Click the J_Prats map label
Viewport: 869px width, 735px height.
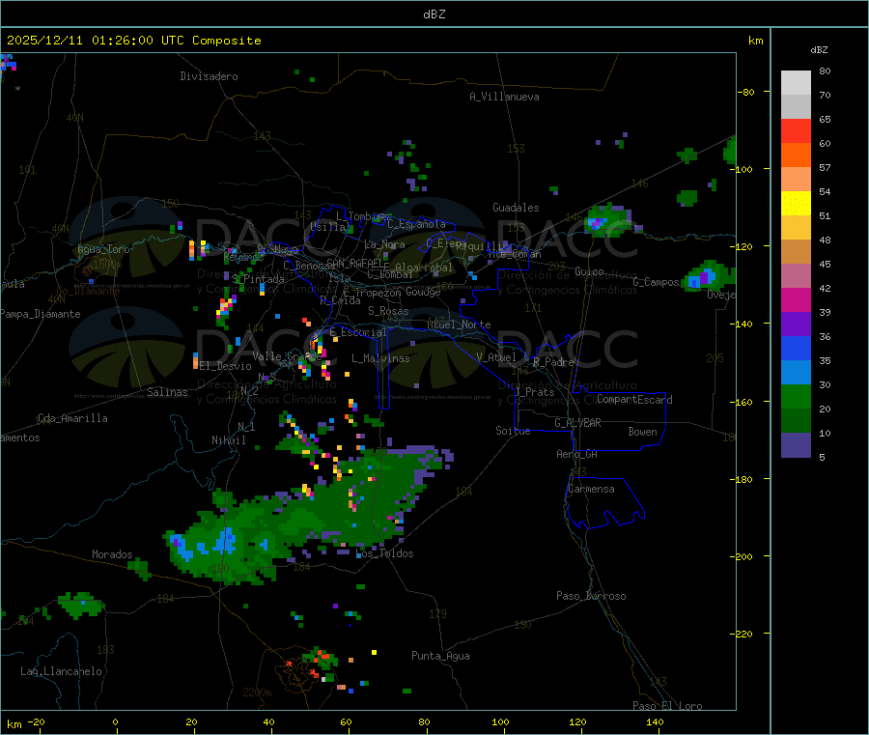click(x=534, y=392)
